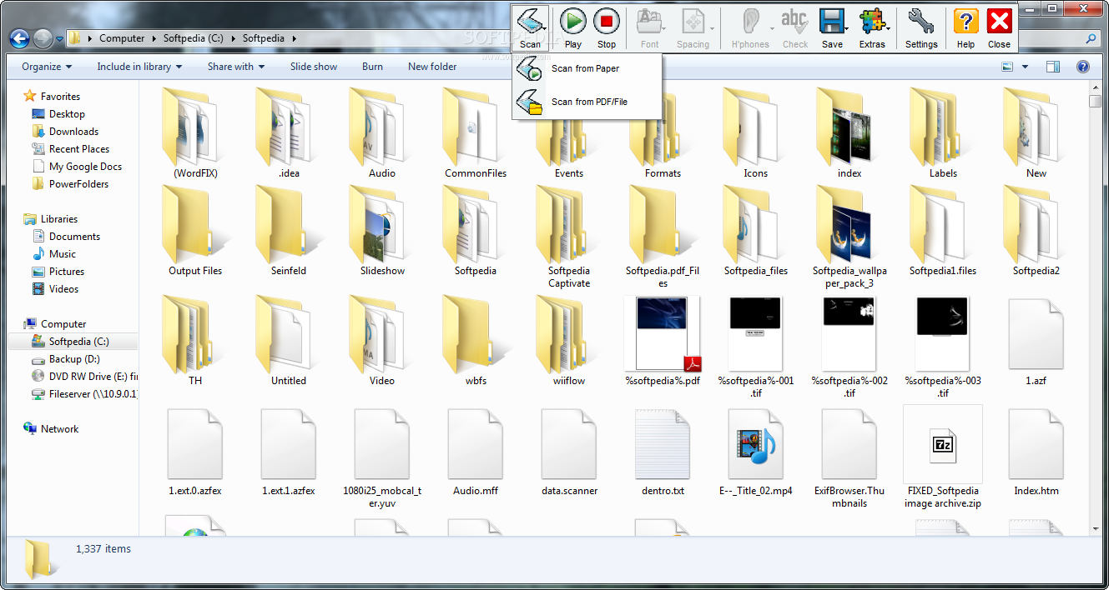The width and height of the screenshot is (1109, 590).
Task: Click the Forward navigation arrow
Action: [43, 37]
